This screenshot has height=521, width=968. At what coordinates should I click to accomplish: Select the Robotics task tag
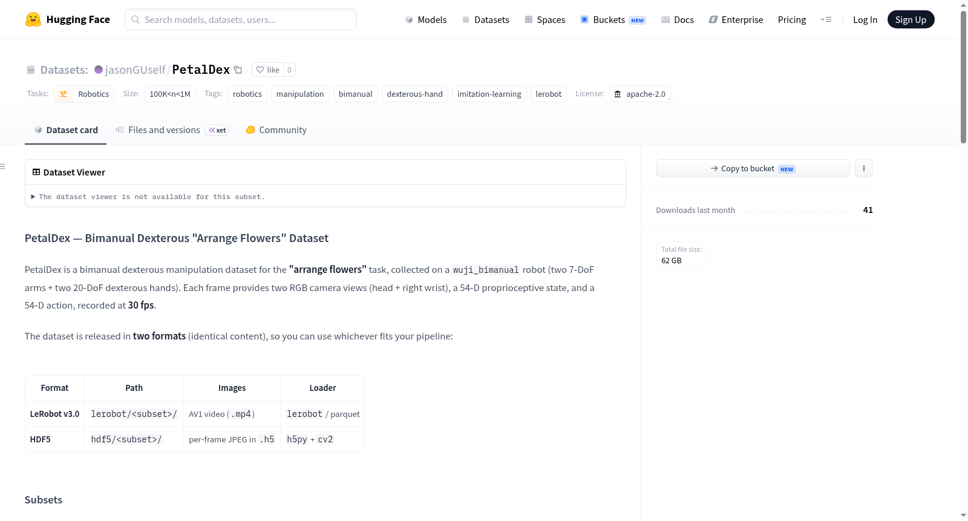point(84,94)
